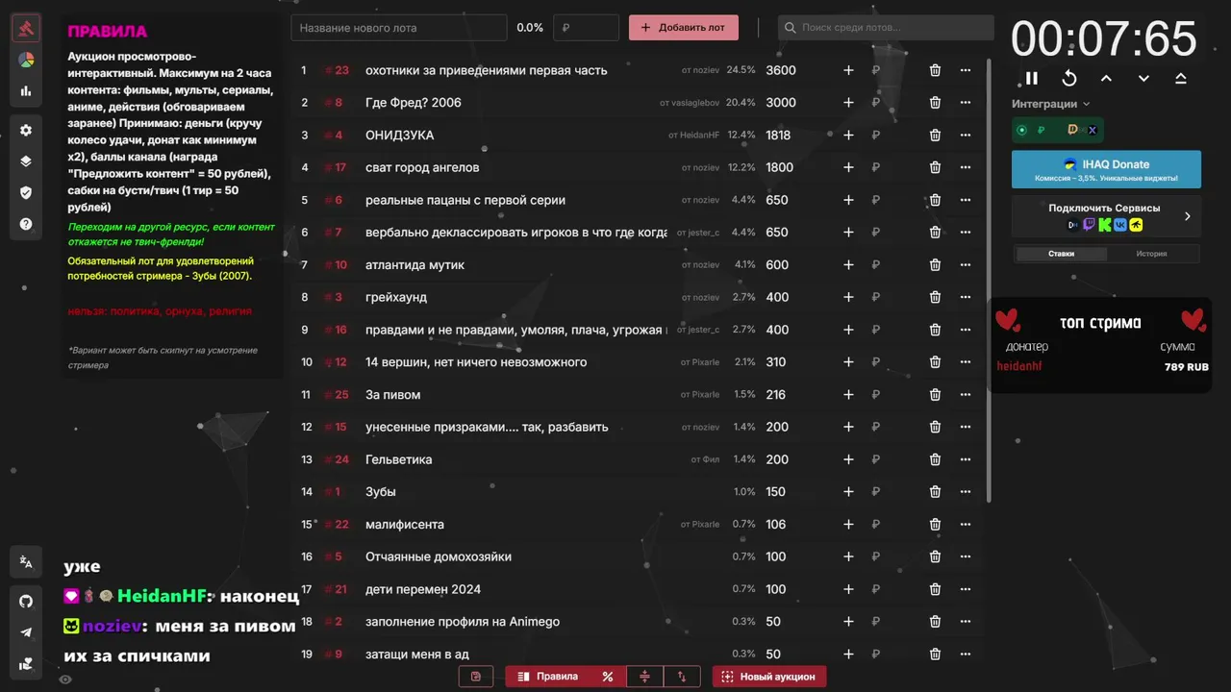
Task: Open the help question mark icon
Action: [26, 224]
